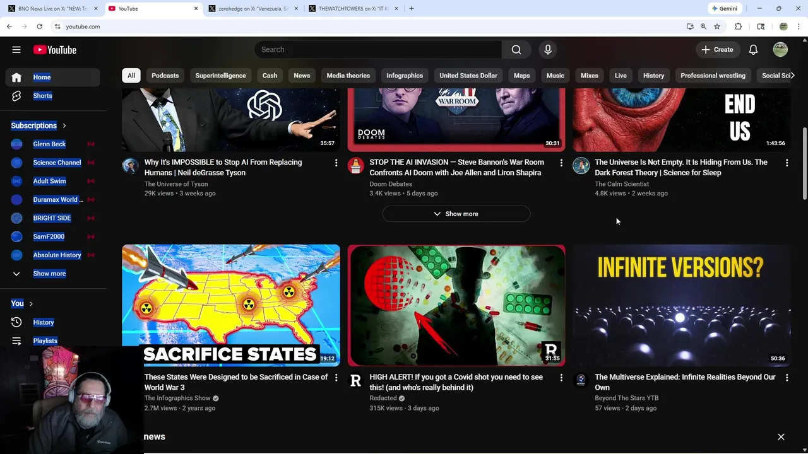Select the United States Dollar chip
The image size is (808, 454).
468,76
